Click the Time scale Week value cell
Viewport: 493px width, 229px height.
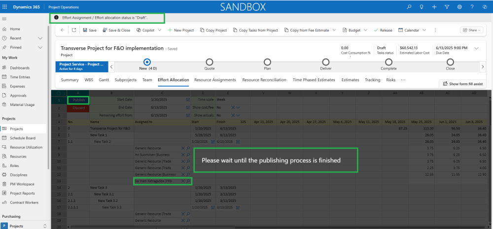point(233,99)
